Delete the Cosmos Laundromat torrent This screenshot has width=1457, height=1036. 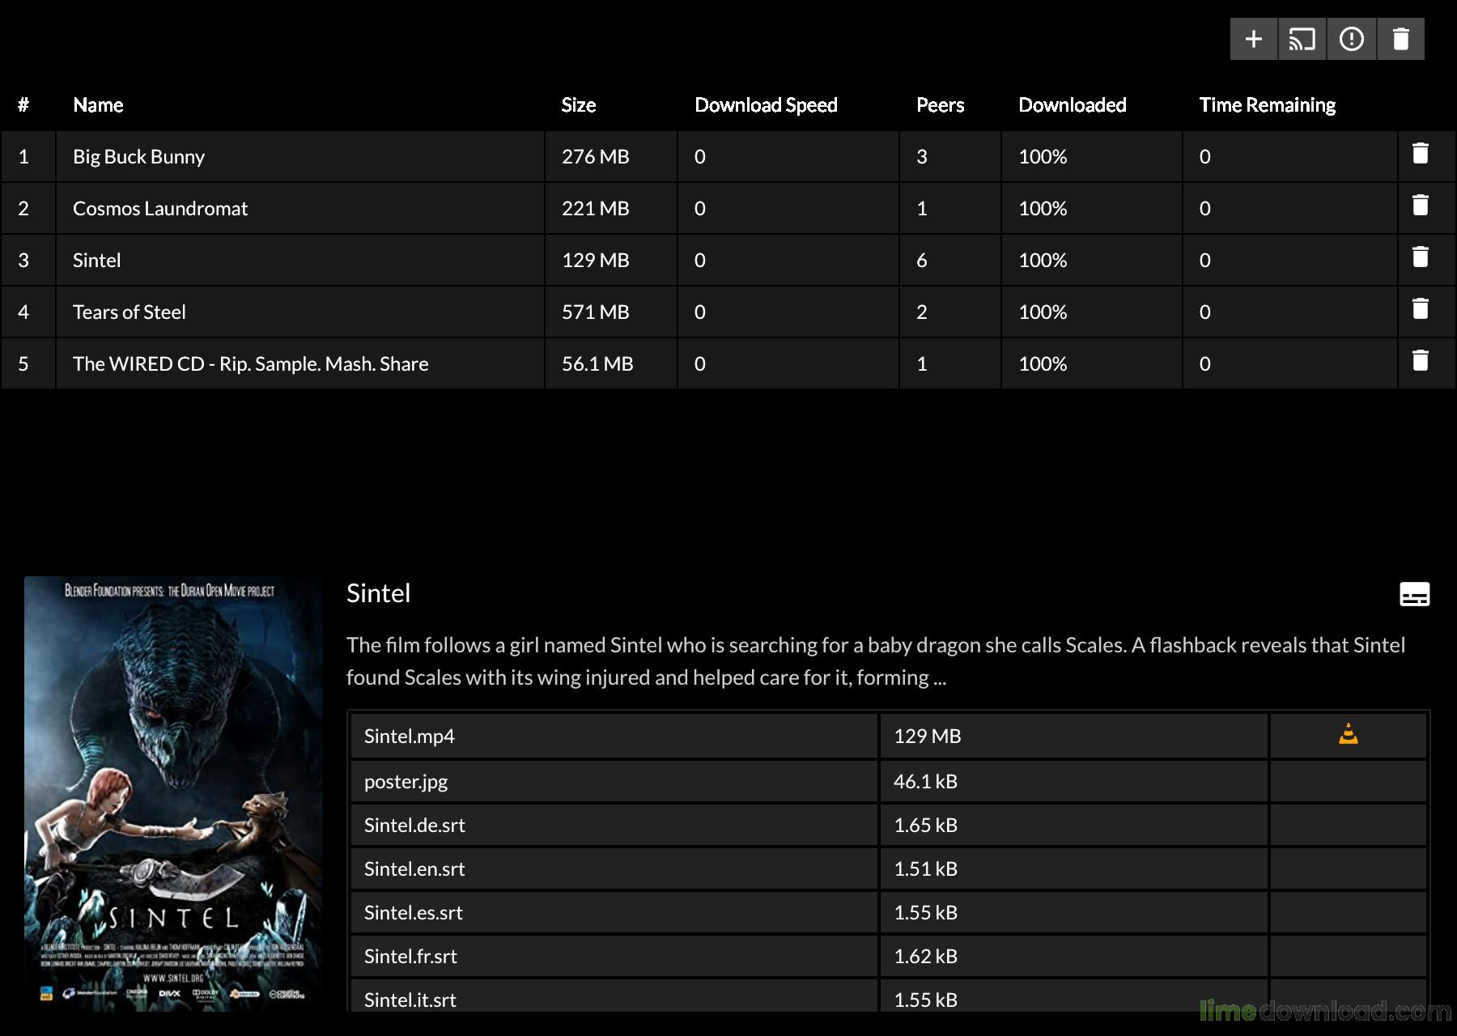[1421, 206]
